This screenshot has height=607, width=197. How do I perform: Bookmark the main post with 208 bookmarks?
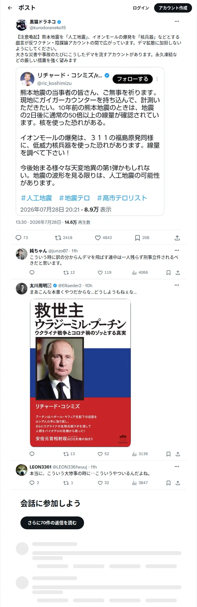(137, 238)
